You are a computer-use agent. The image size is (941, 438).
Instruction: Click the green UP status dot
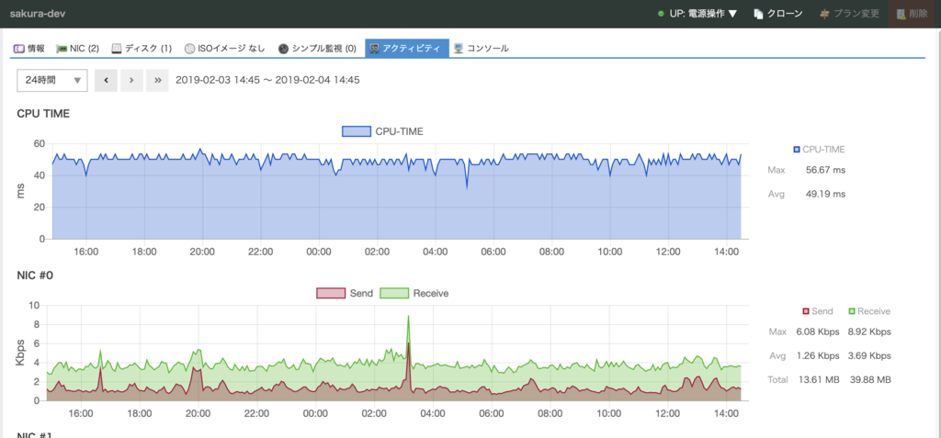pos(661,13)
